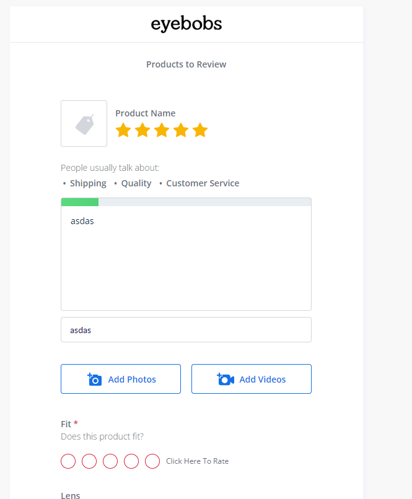412x499 pixels.
Task: Click the Products to Review heading
Action: tap(186, 64)
